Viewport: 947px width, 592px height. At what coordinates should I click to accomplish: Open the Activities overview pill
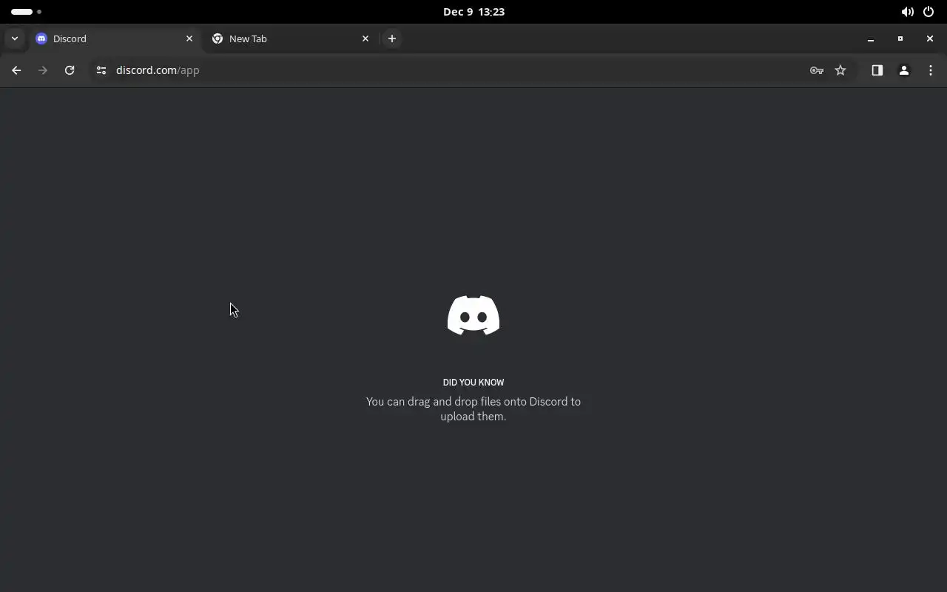[x=27, y=12]
